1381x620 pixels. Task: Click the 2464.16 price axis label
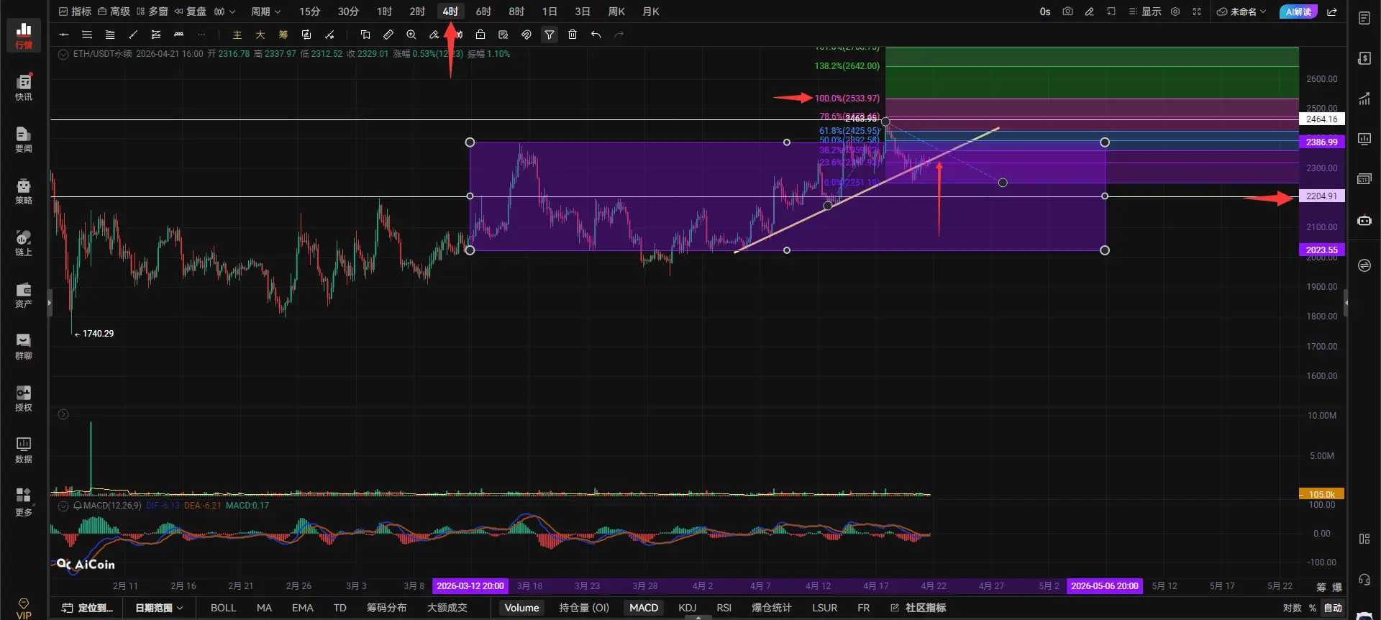1322,119
